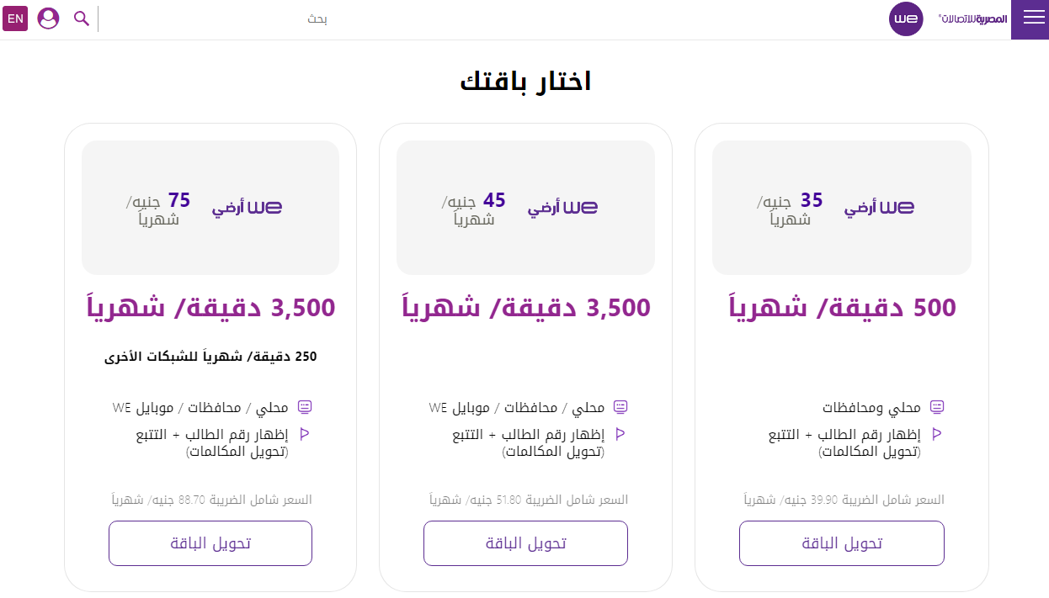Select the 500 minutes monthly plan heading
1049x598 pixels.
coord(842,307)
